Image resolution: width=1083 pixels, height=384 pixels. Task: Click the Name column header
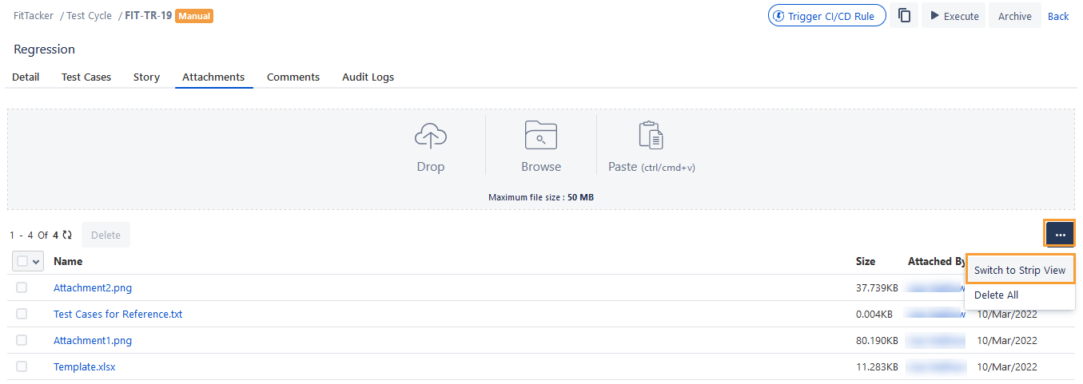68,261
